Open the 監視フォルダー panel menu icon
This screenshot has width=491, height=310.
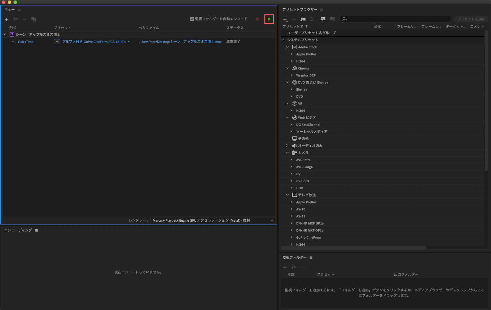311,257
